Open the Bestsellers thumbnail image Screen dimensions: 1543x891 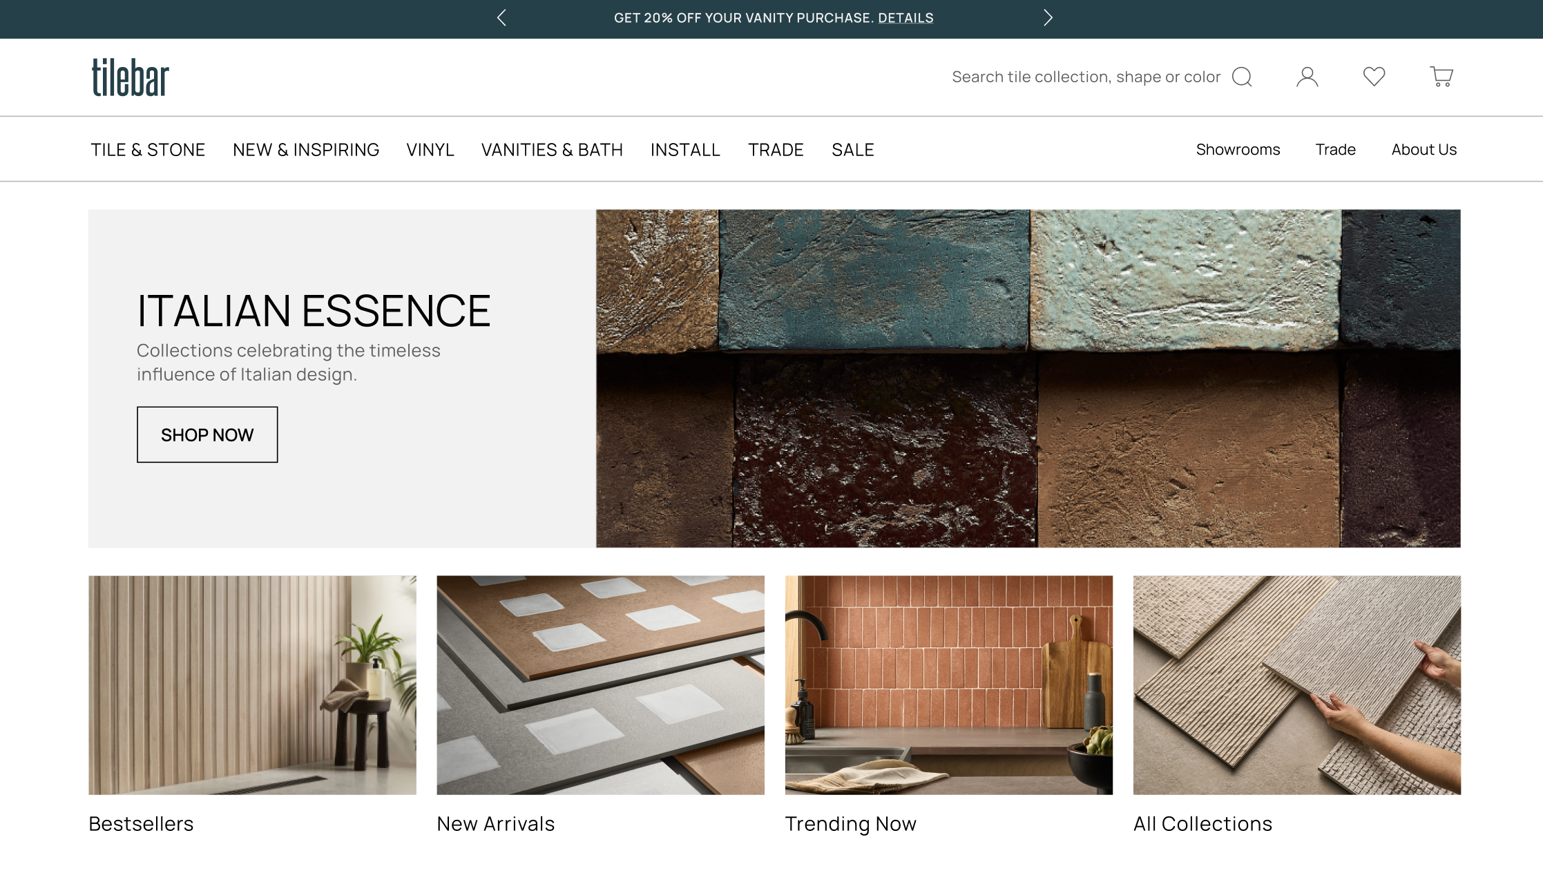(252, 684)
